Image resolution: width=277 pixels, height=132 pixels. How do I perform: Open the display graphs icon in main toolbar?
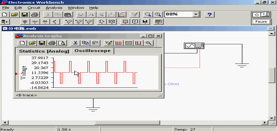(x=122, y=15)
